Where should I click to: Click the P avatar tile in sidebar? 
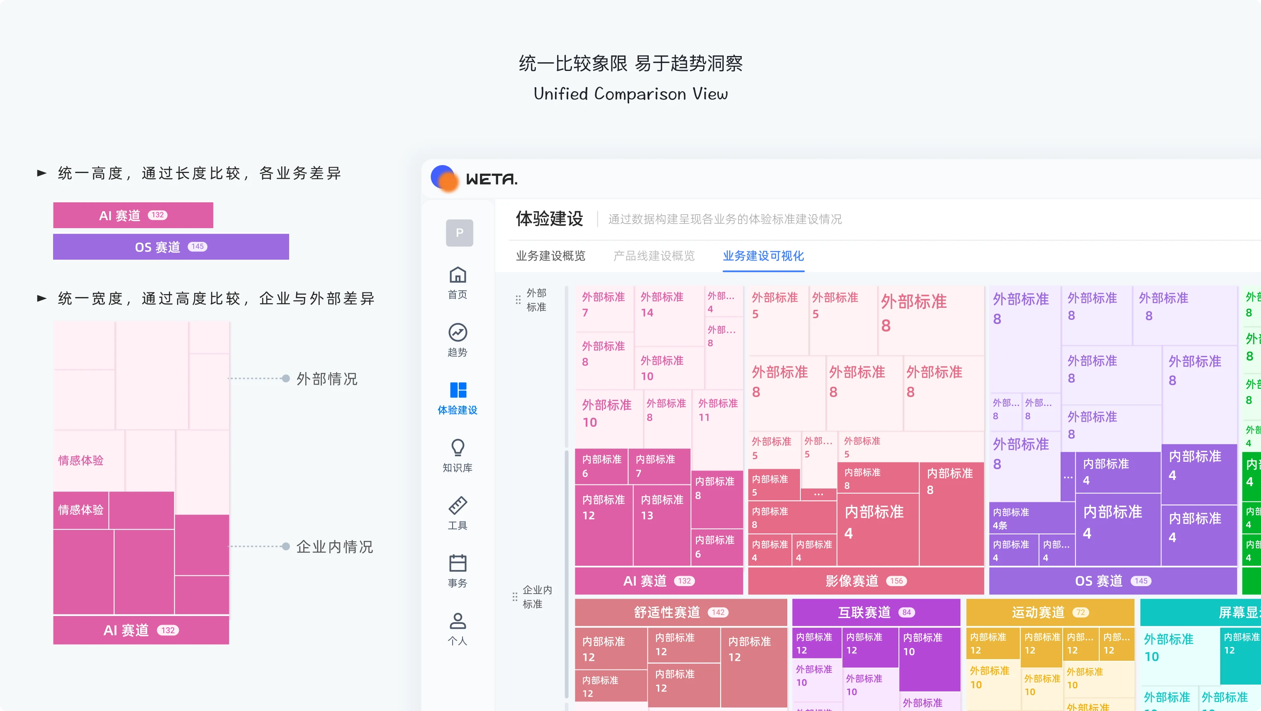459,233
